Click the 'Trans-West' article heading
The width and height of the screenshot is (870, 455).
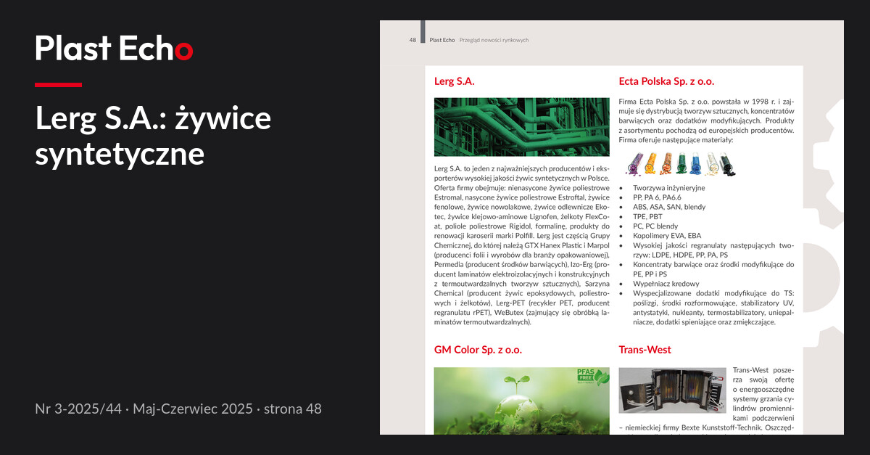click(x=645, y=350)
